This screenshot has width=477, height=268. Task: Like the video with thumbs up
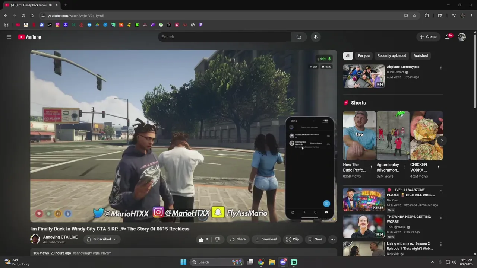pos(203,239)
